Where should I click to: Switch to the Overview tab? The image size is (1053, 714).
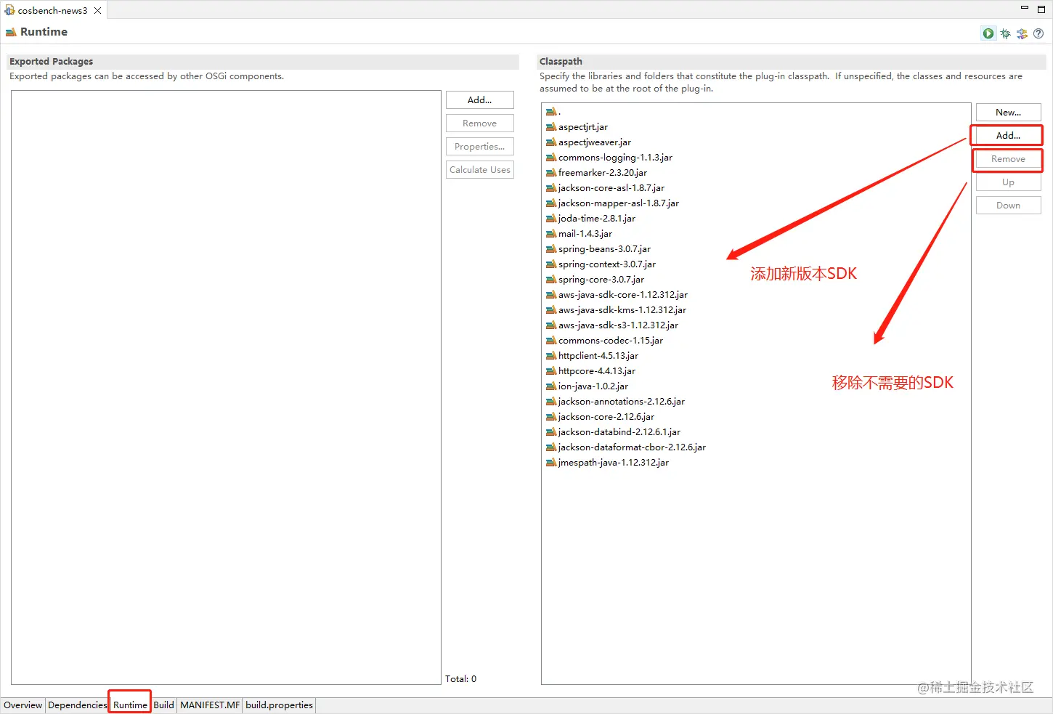click(x=23, y=705)
